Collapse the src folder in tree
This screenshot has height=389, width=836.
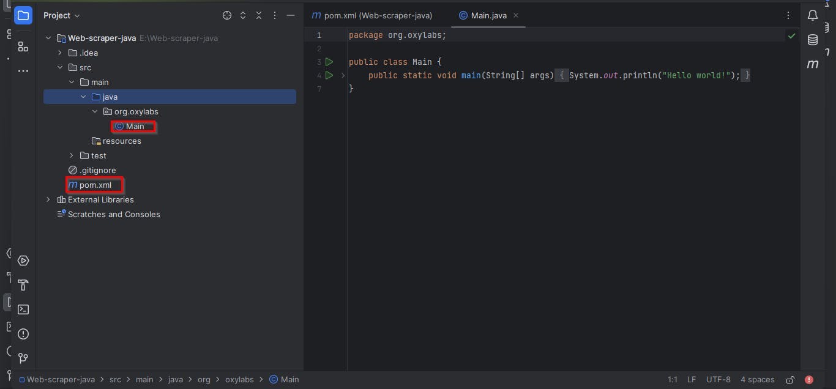pos(60,67)
